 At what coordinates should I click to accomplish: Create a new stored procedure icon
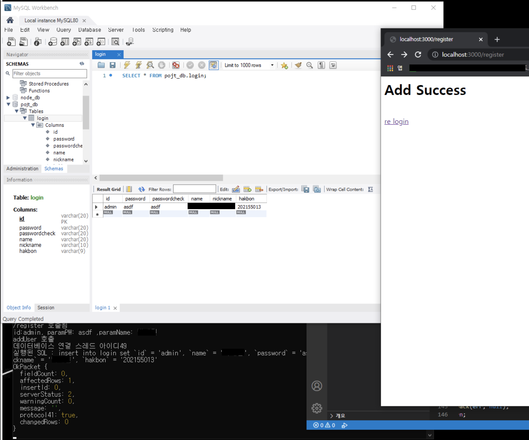pyautogui.click(x=89, y=41)
